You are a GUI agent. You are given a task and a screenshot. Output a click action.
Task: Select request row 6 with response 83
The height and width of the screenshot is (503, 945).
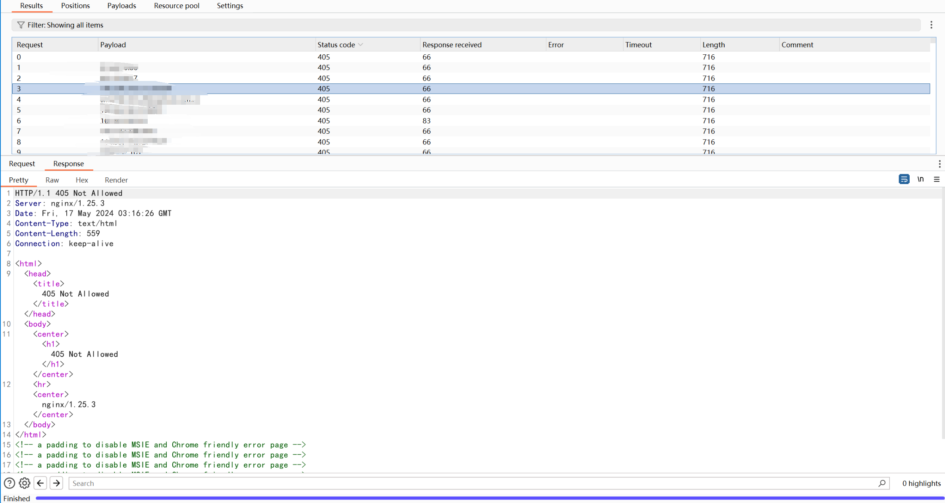click(x=471, y=121)
